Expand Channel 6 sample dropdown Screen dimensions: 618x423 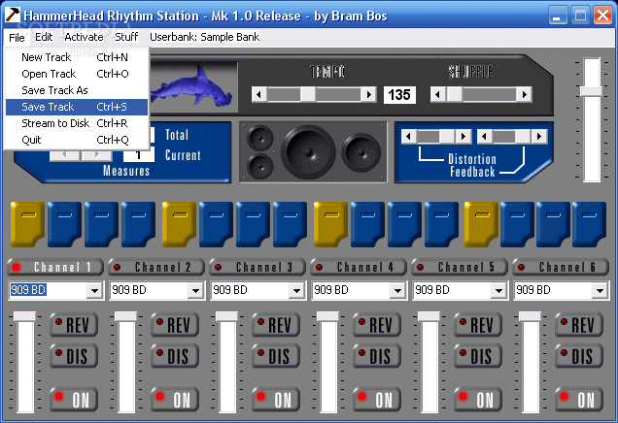tap(600, 291)
